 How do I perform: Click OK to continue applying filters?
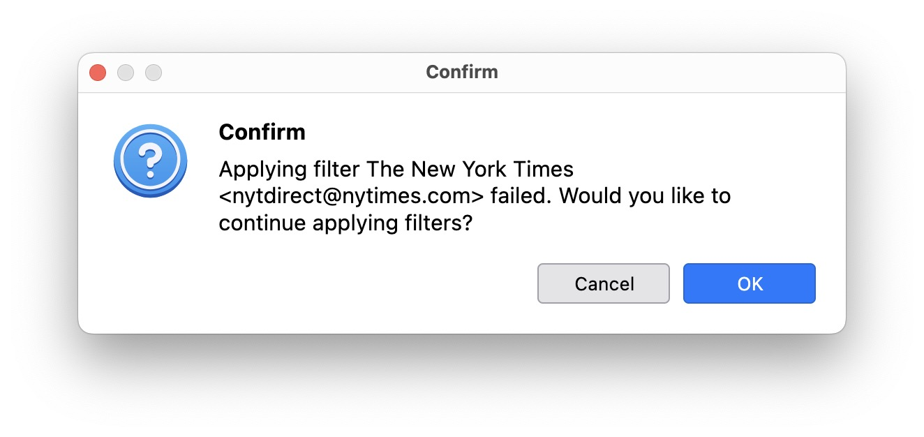point(749,283)
